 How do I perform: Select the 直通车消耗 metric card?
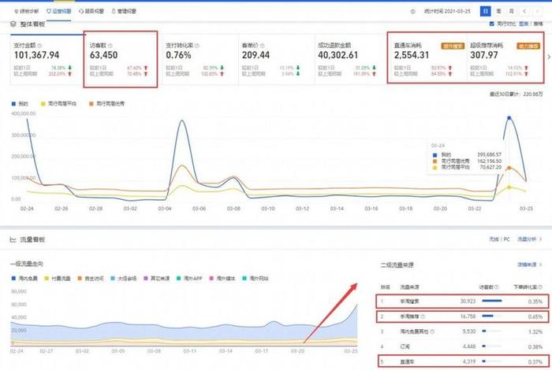(x=428, y=59)
